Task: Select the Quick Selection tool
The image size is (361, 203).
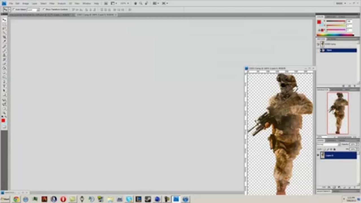Action: pos(4,32)
